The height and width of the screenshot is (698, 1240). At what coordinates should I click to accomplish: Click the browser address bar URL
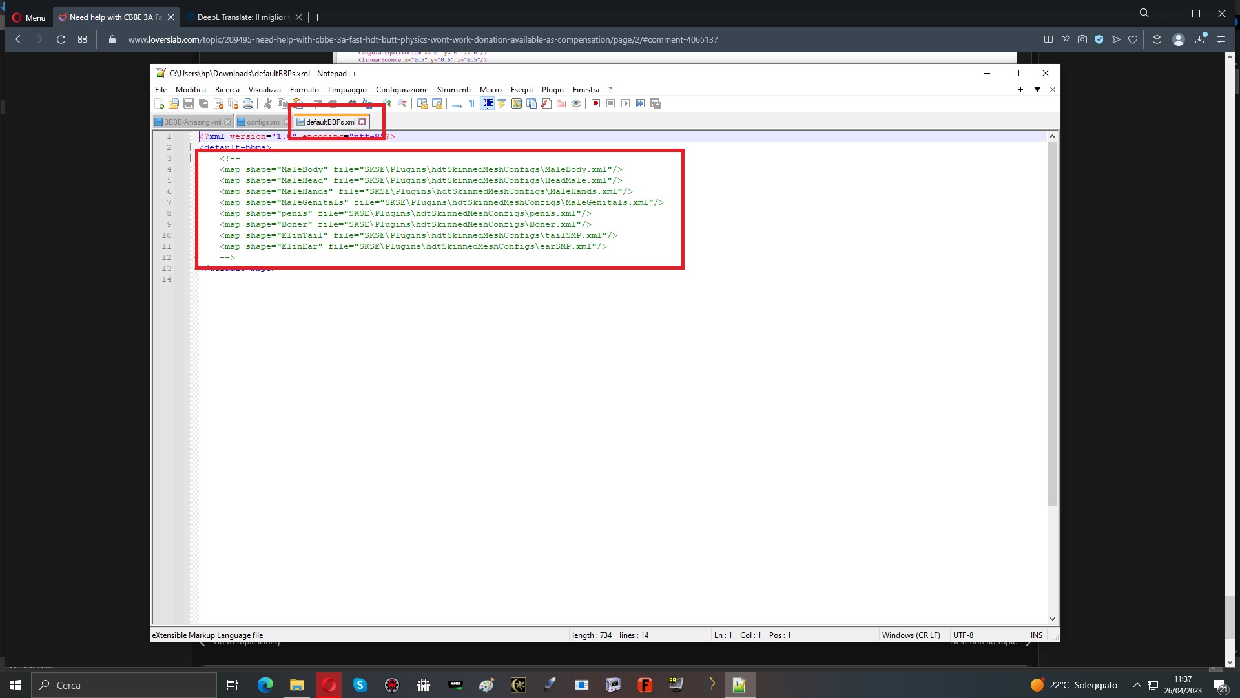[x=423, y=39]
